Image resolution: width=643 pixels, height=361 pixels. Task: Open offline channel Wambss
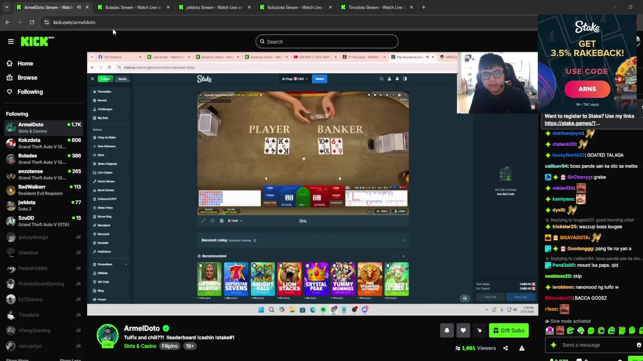click(43, 253)
